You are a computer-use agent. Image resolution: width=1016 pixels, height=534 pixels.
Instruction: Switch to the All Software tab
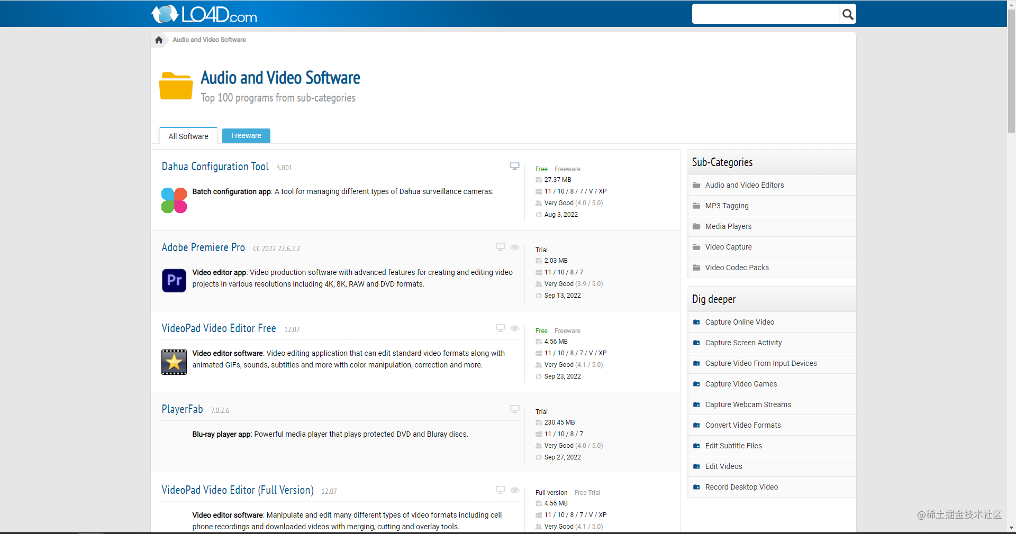188,136
